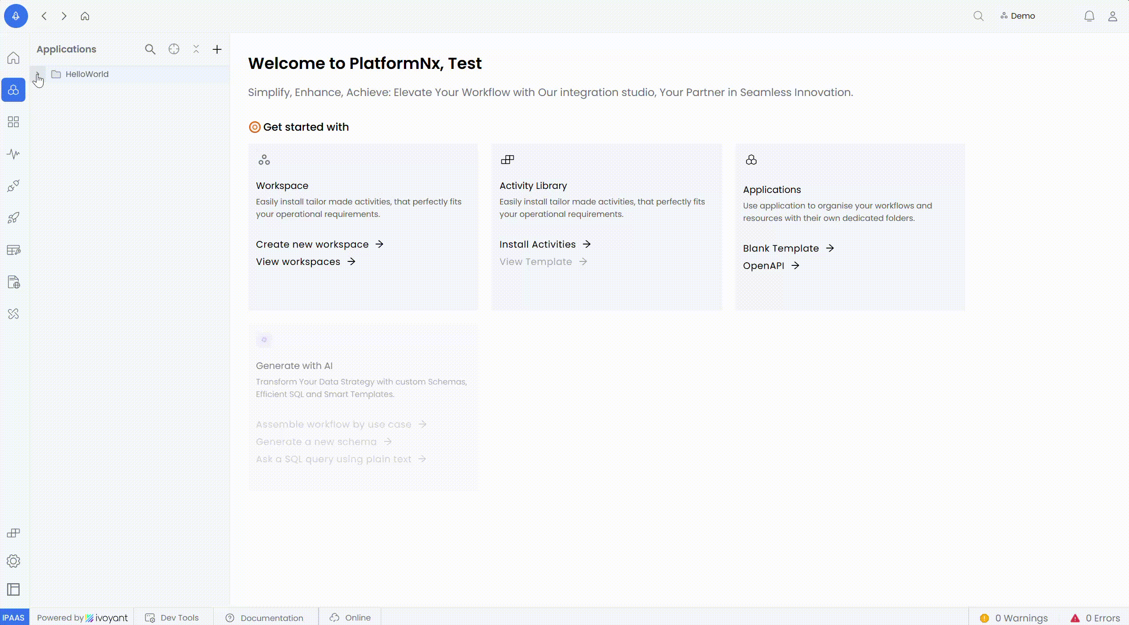
Task: Expand the HelloWorld folder chevron
Action: [x=37, y=74]
